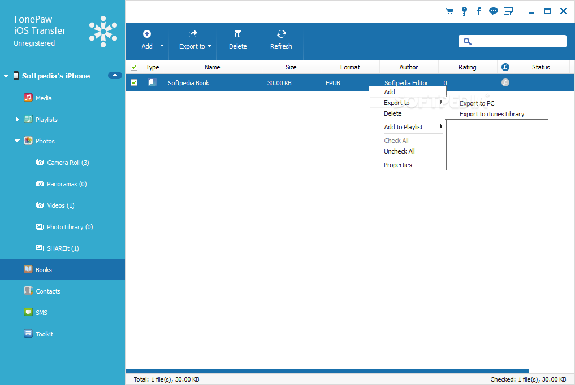Click the register key icon
The height and width of the screenshot is (385, 575).
(x=464, y=11)
